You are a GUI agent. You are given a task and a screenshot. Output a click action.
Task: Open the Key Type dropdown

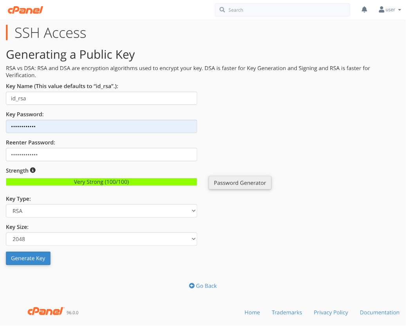pos(101,211)
